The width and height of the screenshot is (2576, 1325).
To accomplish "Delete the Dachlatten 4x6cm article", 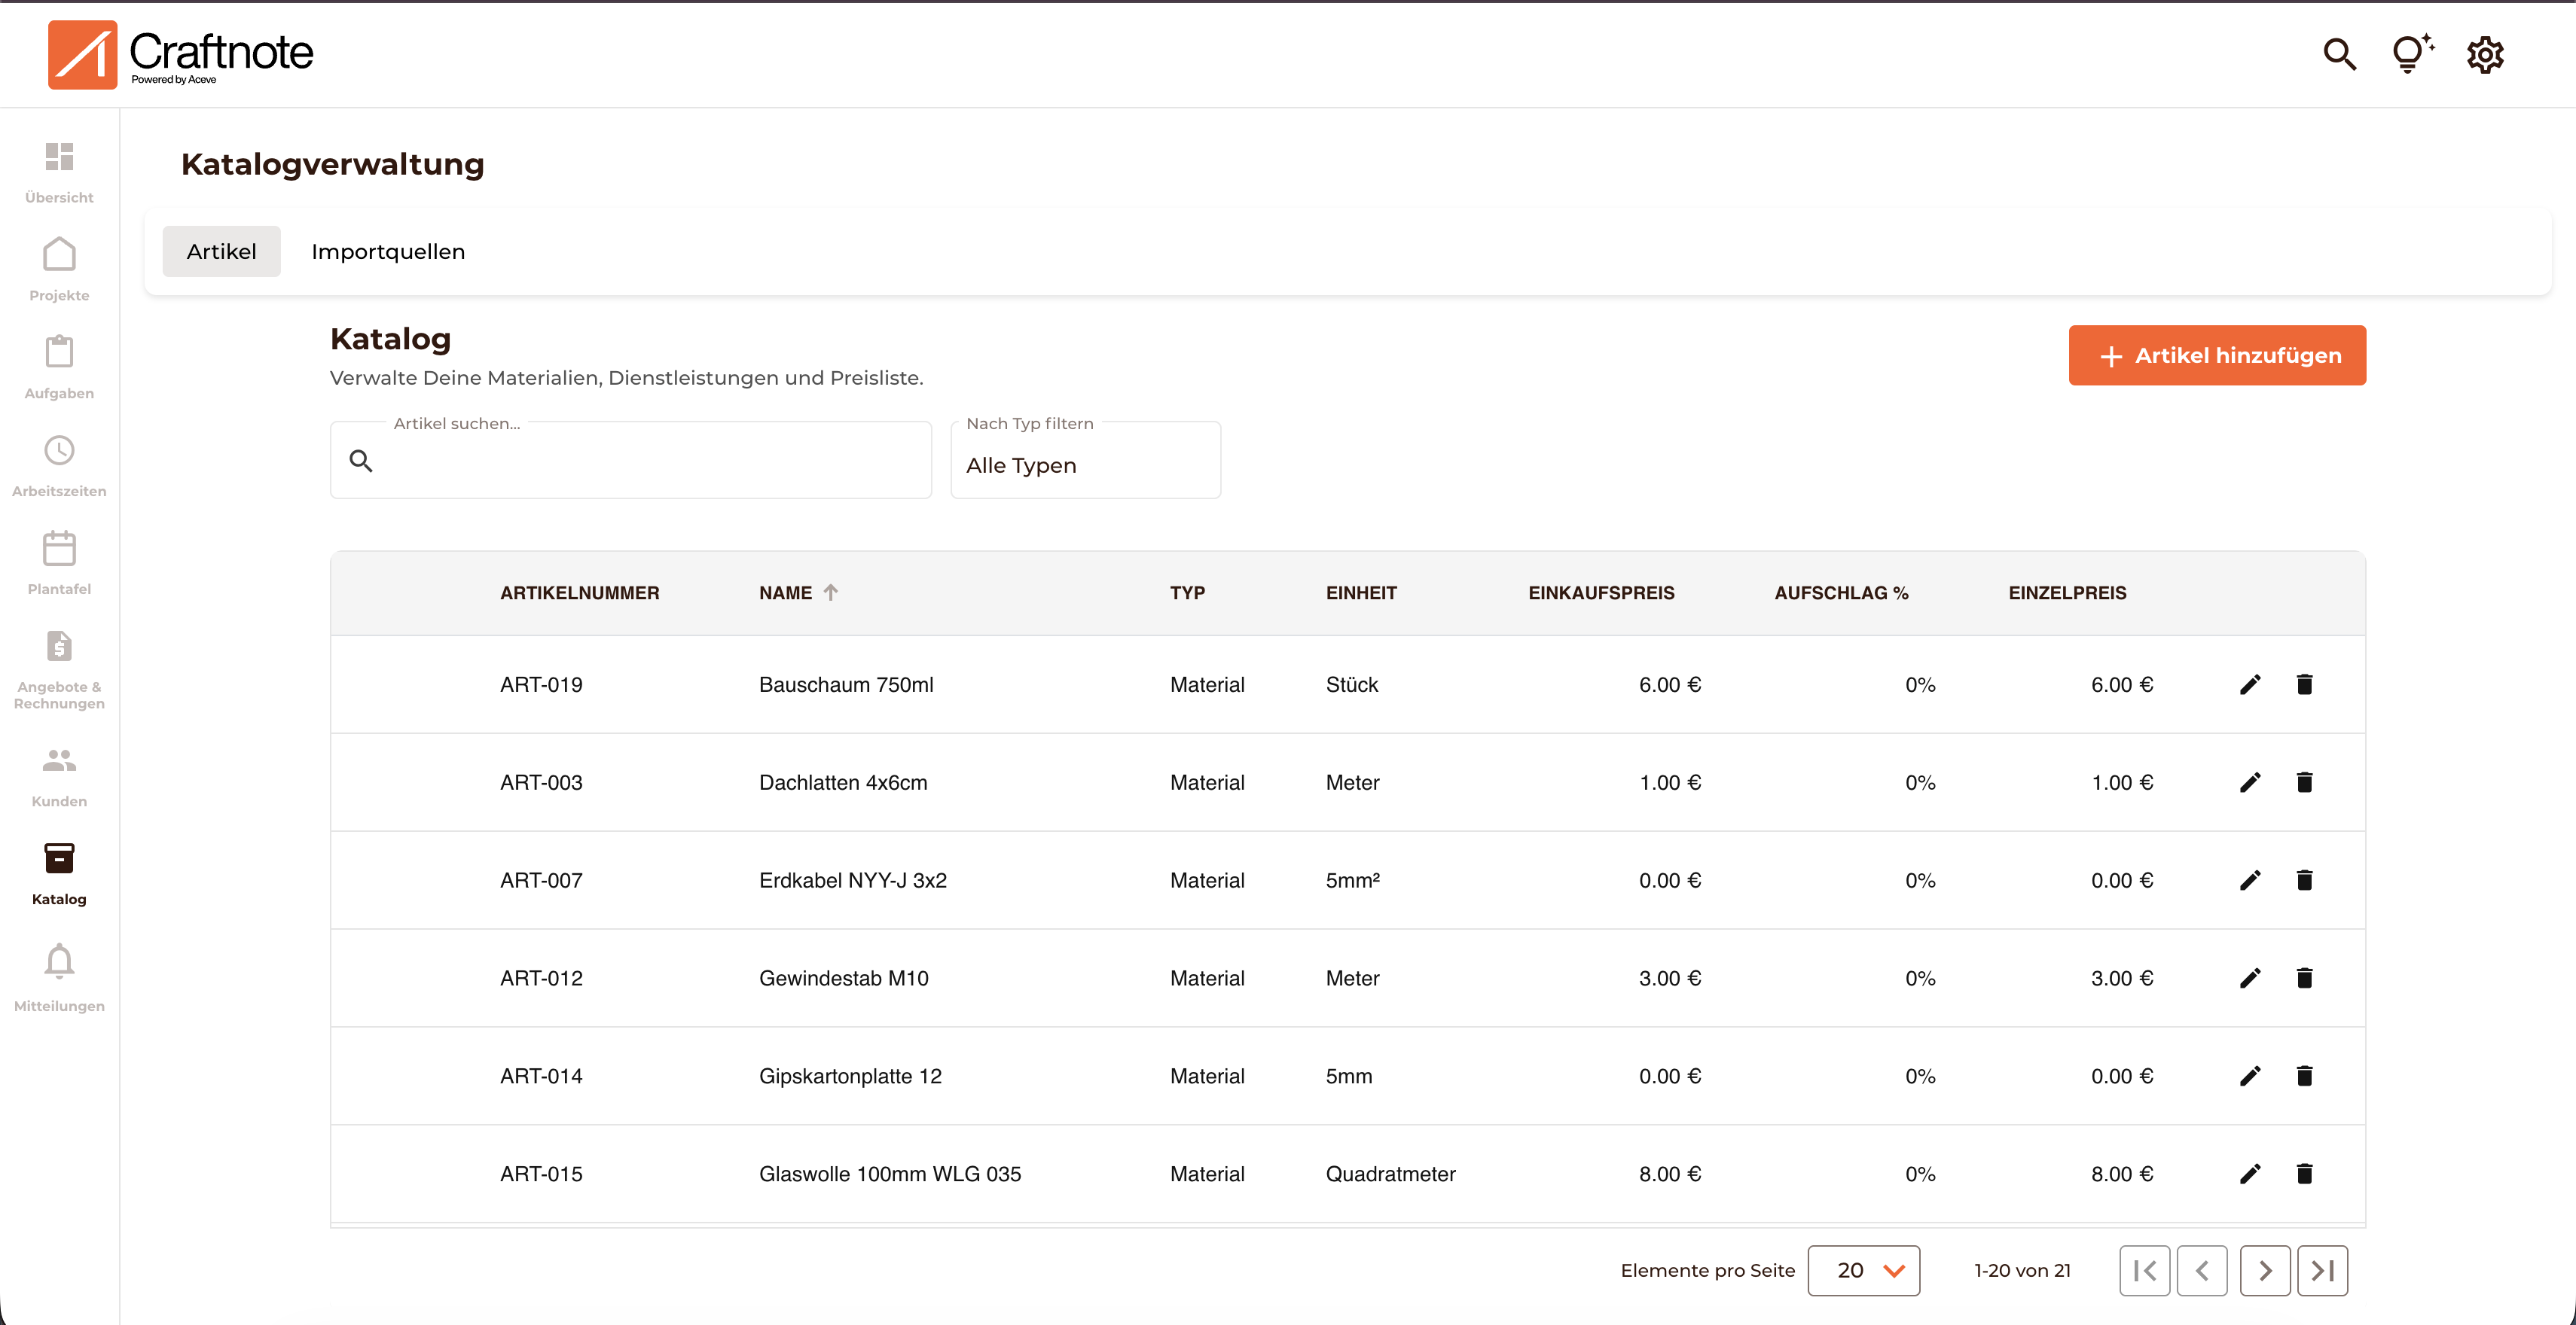I will 2304,782.
